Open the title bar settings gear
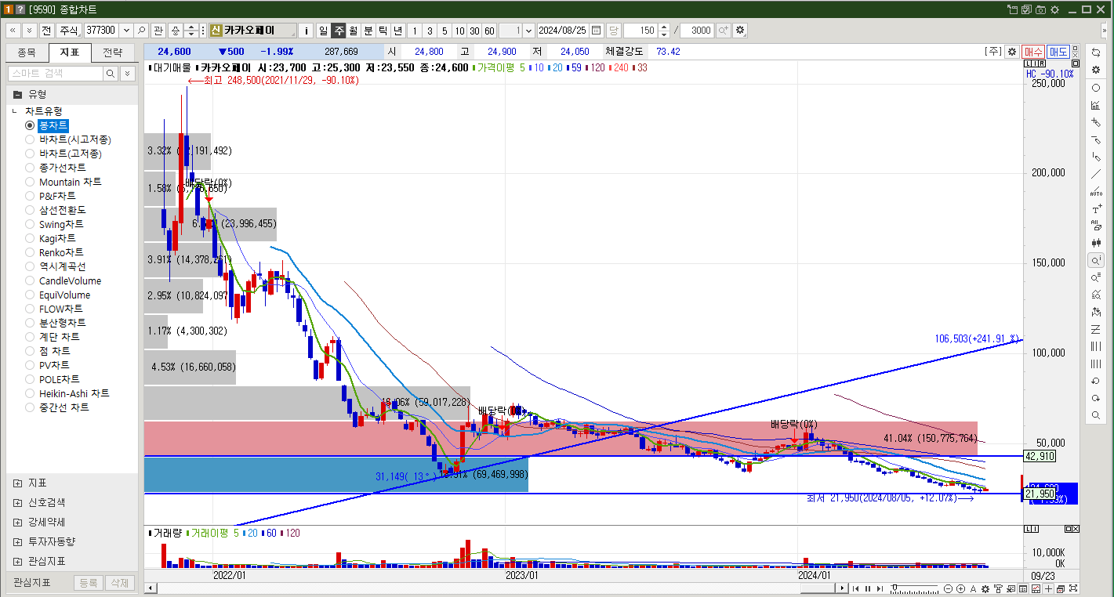 point(1054,9)
